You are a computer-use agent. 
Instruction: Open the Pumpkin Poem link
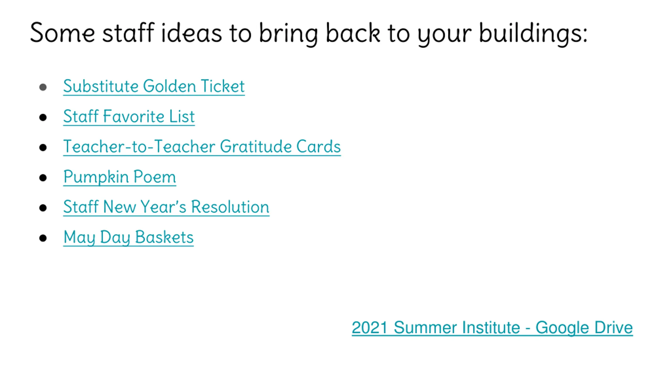[x=120, y=177]
